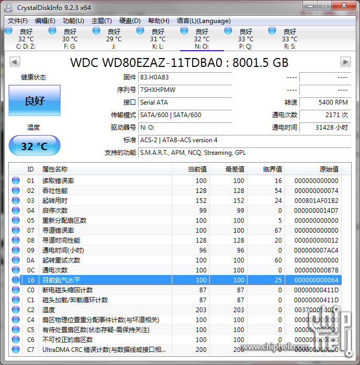This screenshot has height=365, width=360.
Task: Click status icon of row 04 启停次数
Action: tap(16, 210)
